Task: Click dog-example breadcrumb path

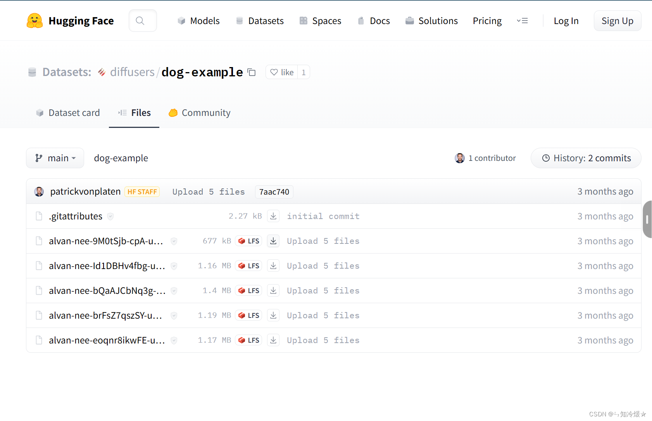Action: tap(121, 158)
